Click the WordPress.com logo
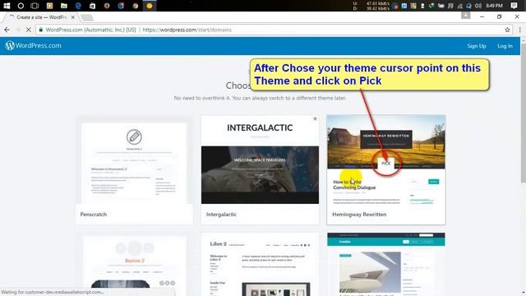The image size is (526, 296). point(33,46)
